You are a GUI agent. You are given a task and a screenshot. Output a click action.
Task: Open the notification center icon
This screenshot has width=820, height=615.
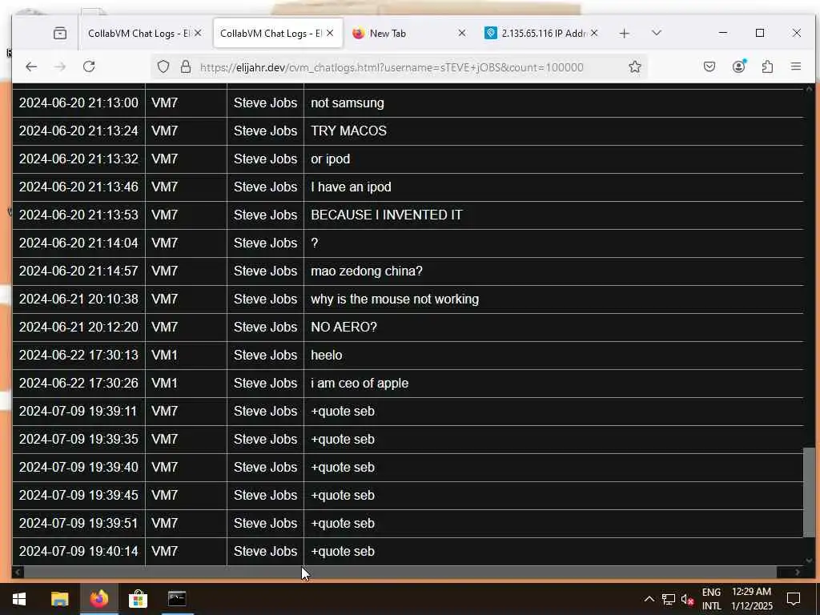[794, 599]
